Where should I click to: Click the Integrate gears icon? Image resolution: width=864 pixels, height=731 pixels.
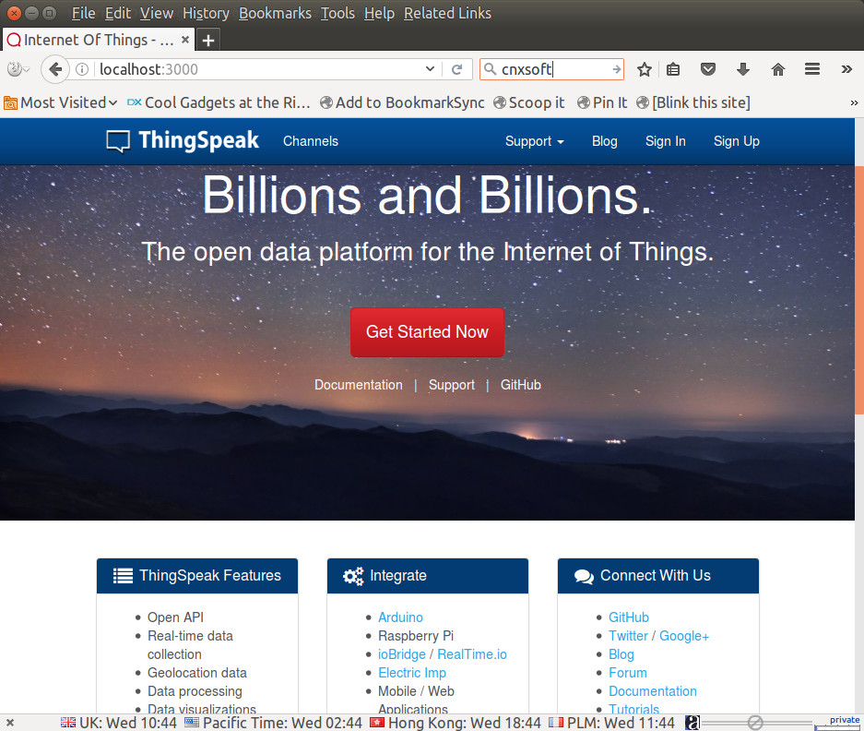pos(353,576)
